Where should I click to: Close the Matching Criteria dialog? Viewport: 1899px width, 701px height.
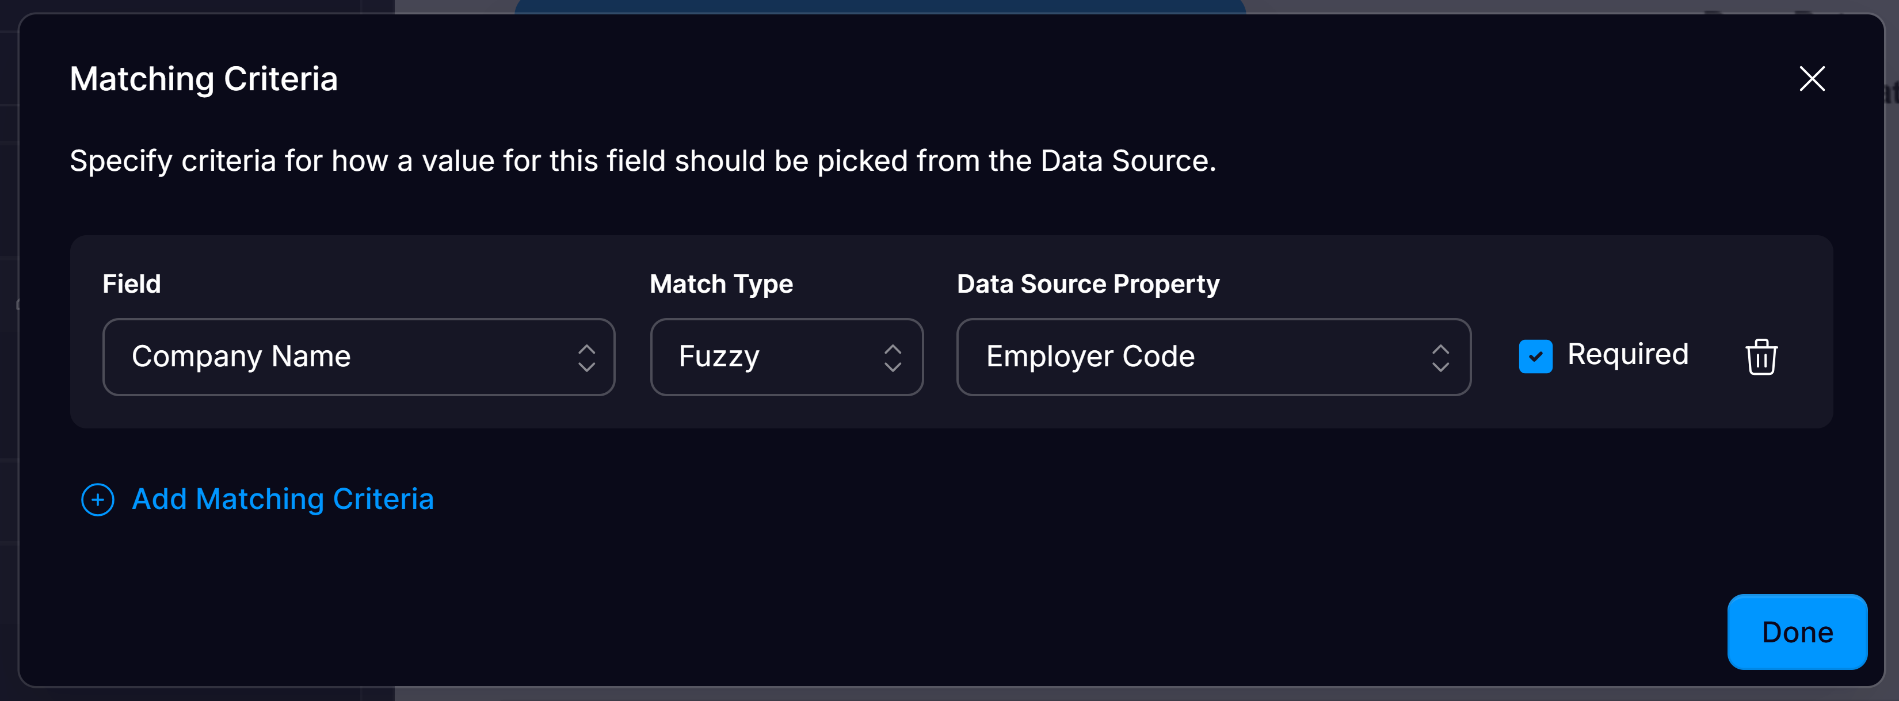click(1813, 79)
